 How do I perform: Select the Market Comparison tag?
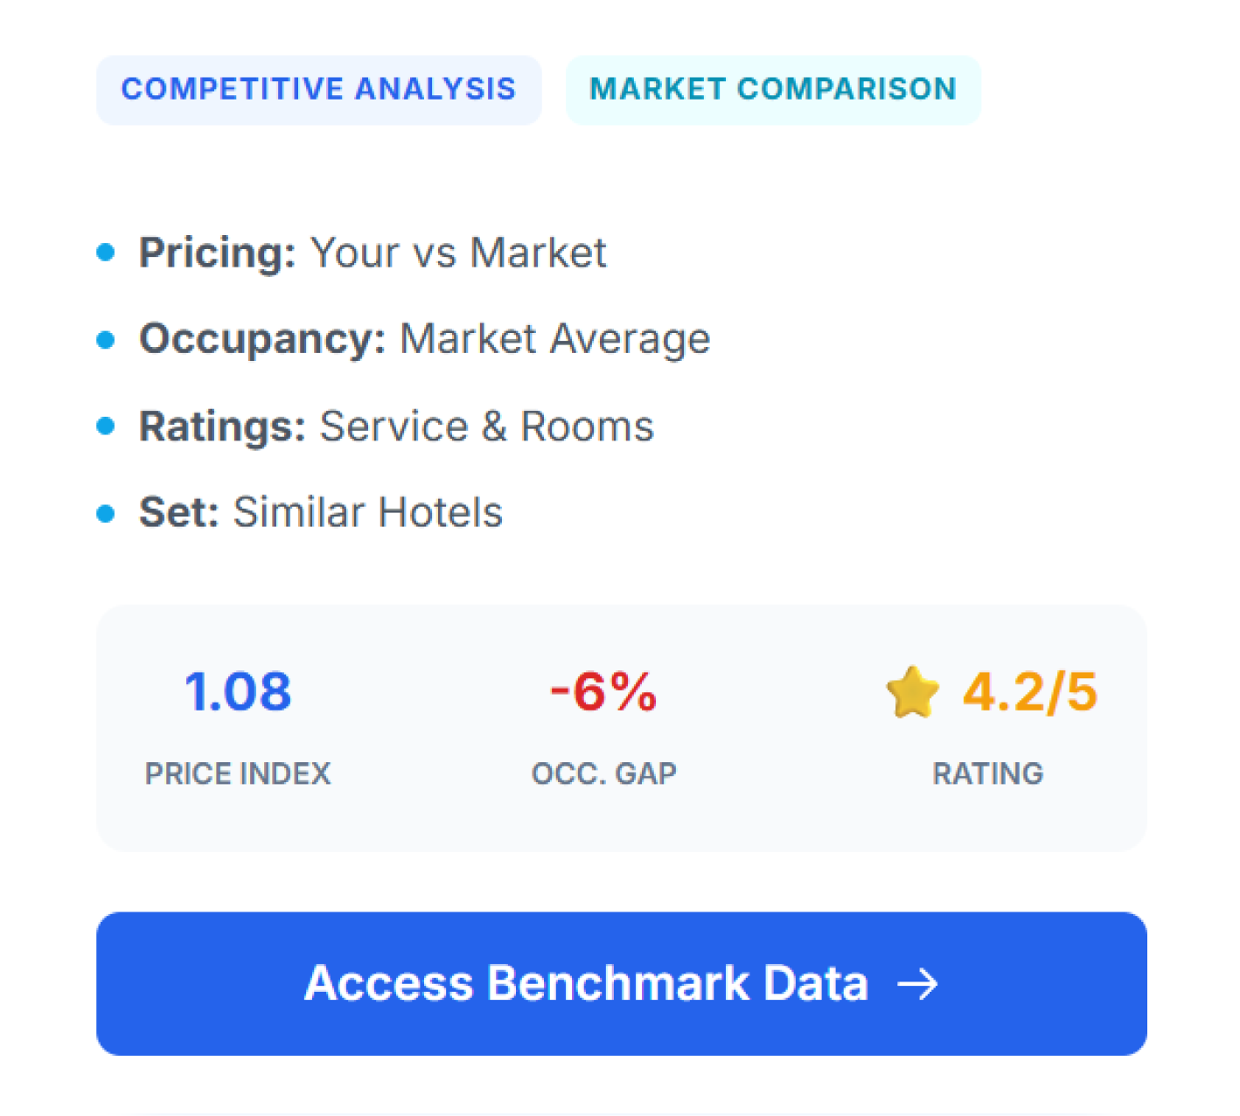(x=773, y=89)
